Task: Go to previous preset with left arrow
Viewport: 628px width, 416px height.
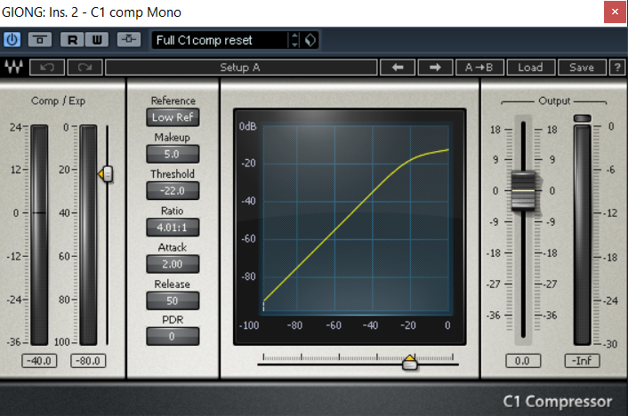Action: point(398,68)
